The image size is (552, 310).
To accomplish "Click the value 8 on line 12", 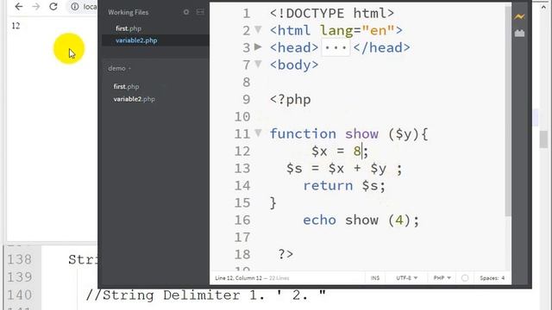I will (x=357, y=152).
